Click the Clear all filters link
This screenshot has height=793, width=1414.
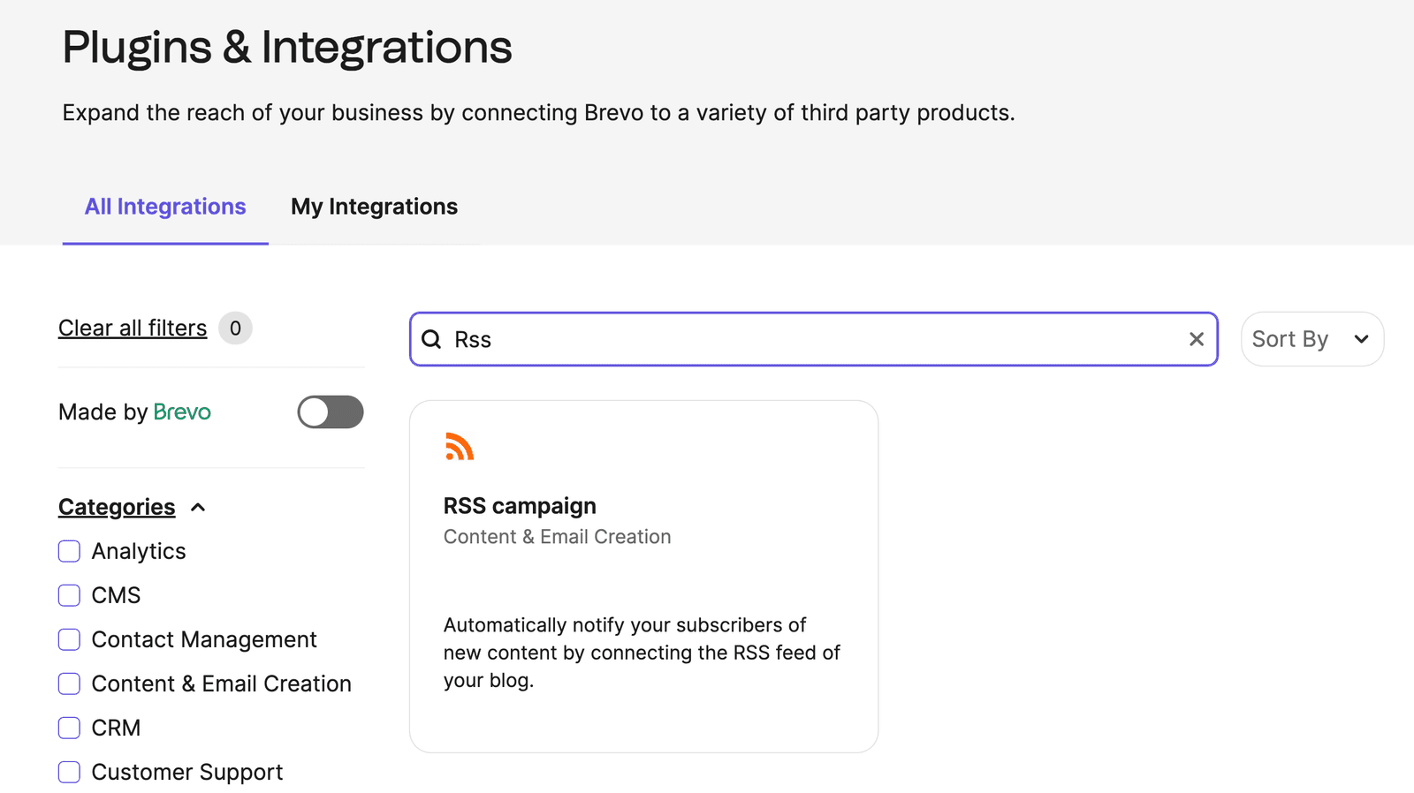133,328
